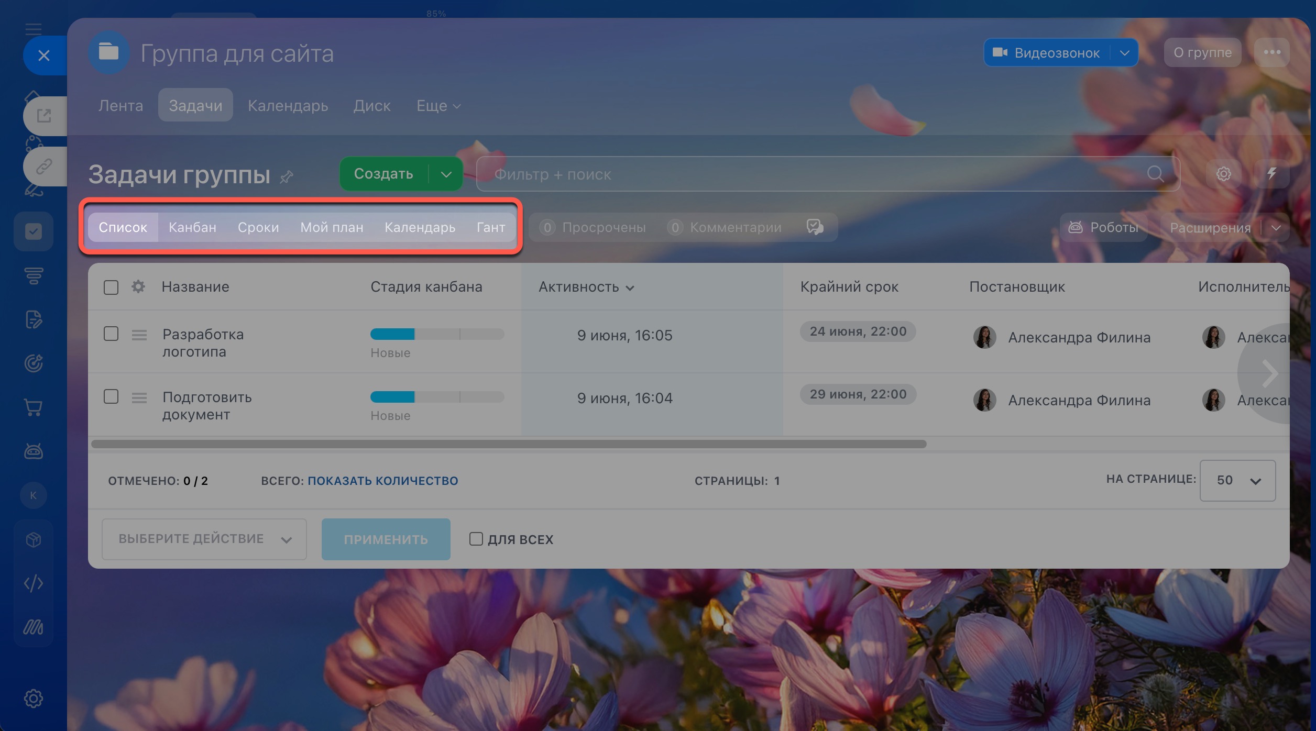The image size is (1316, 731).
Task: Open the О группе button
Action: coord(1202,52)
